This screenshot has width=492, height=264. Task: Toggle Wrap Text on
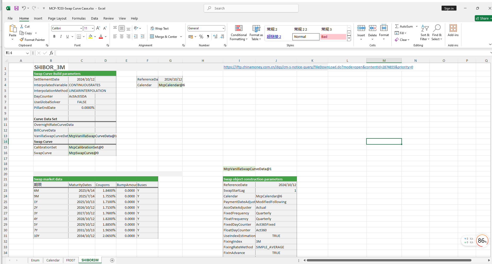click(160, 29)
